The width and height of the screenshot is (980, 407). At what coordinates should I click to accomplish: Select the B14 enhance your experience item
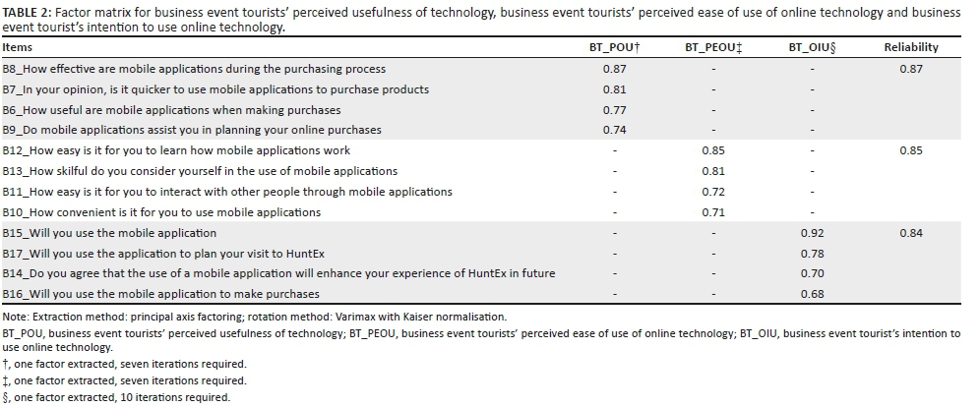pyautogui.click(x=278, y=273)
